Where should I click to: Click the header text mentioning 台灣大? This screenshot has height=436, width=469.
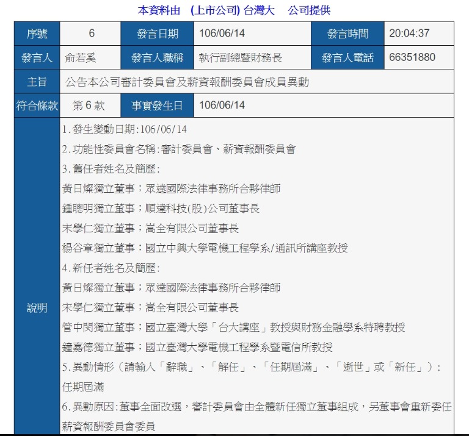234,10
